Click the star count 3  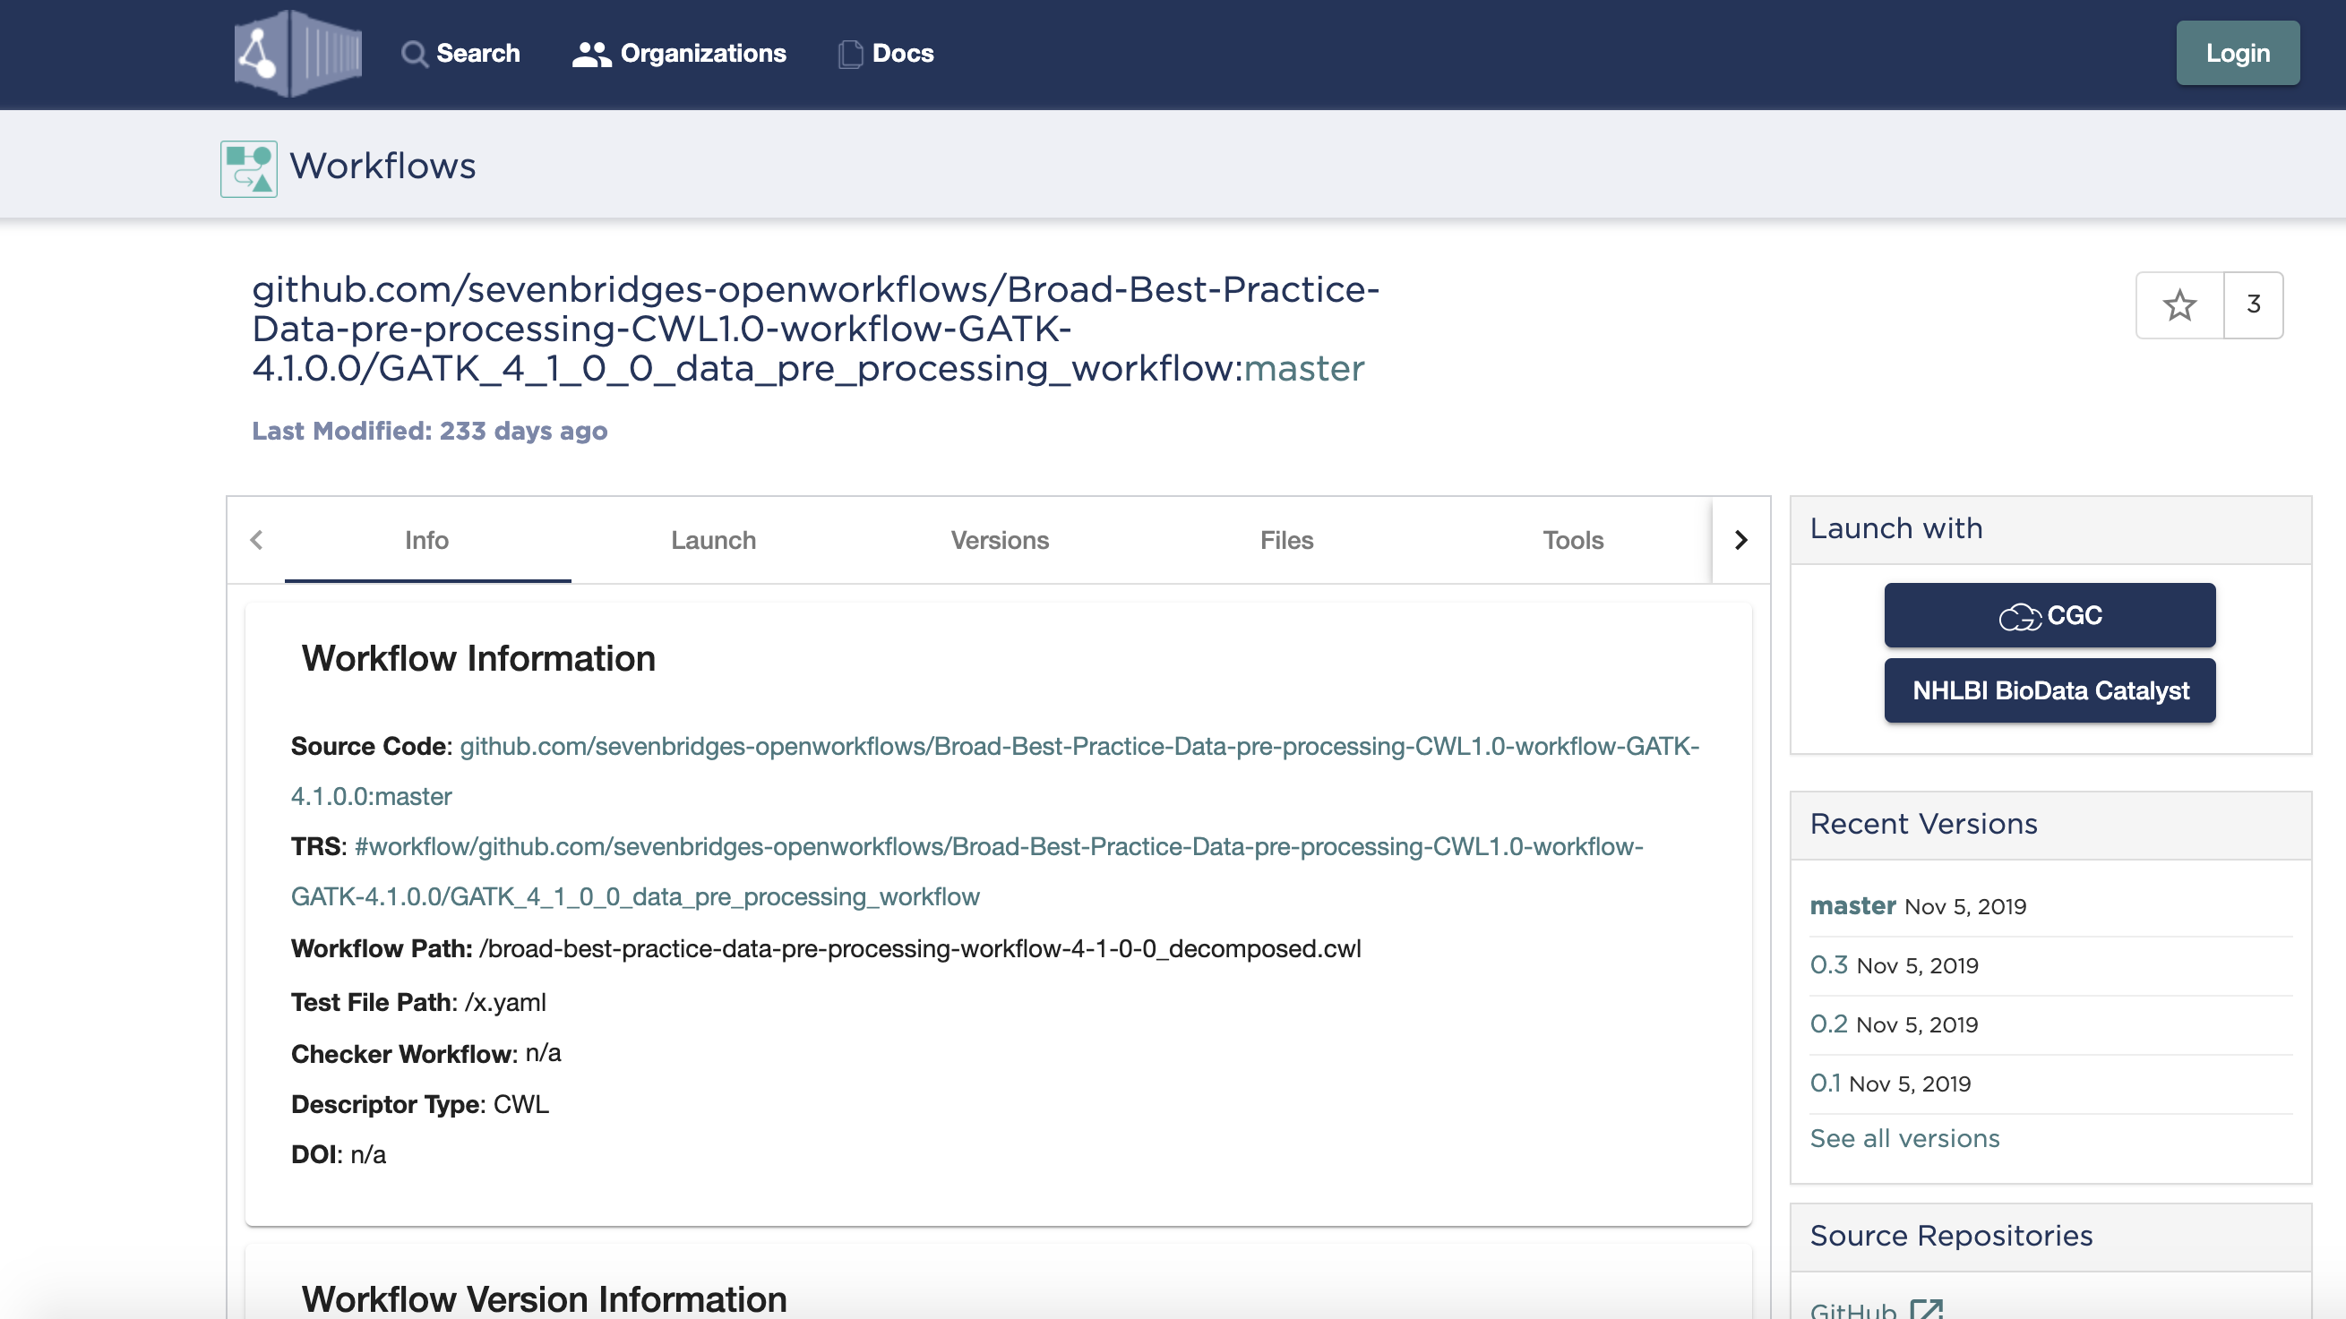2253,305
